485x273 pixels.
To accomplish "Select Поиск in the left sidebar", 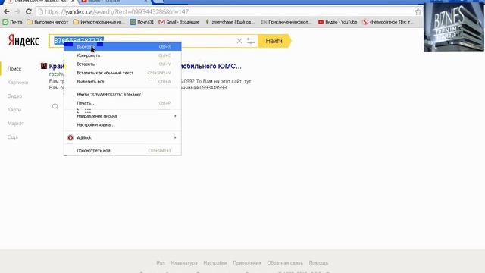I will [x=14, y=69].
